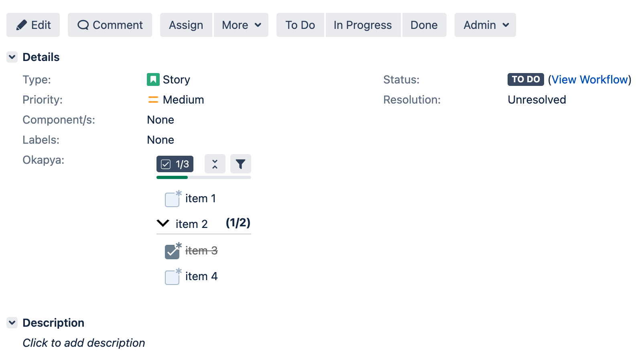The height and width of the screenshot is (358, 642).
Task: Click the comment bubble icon
Action: point(83,24)
